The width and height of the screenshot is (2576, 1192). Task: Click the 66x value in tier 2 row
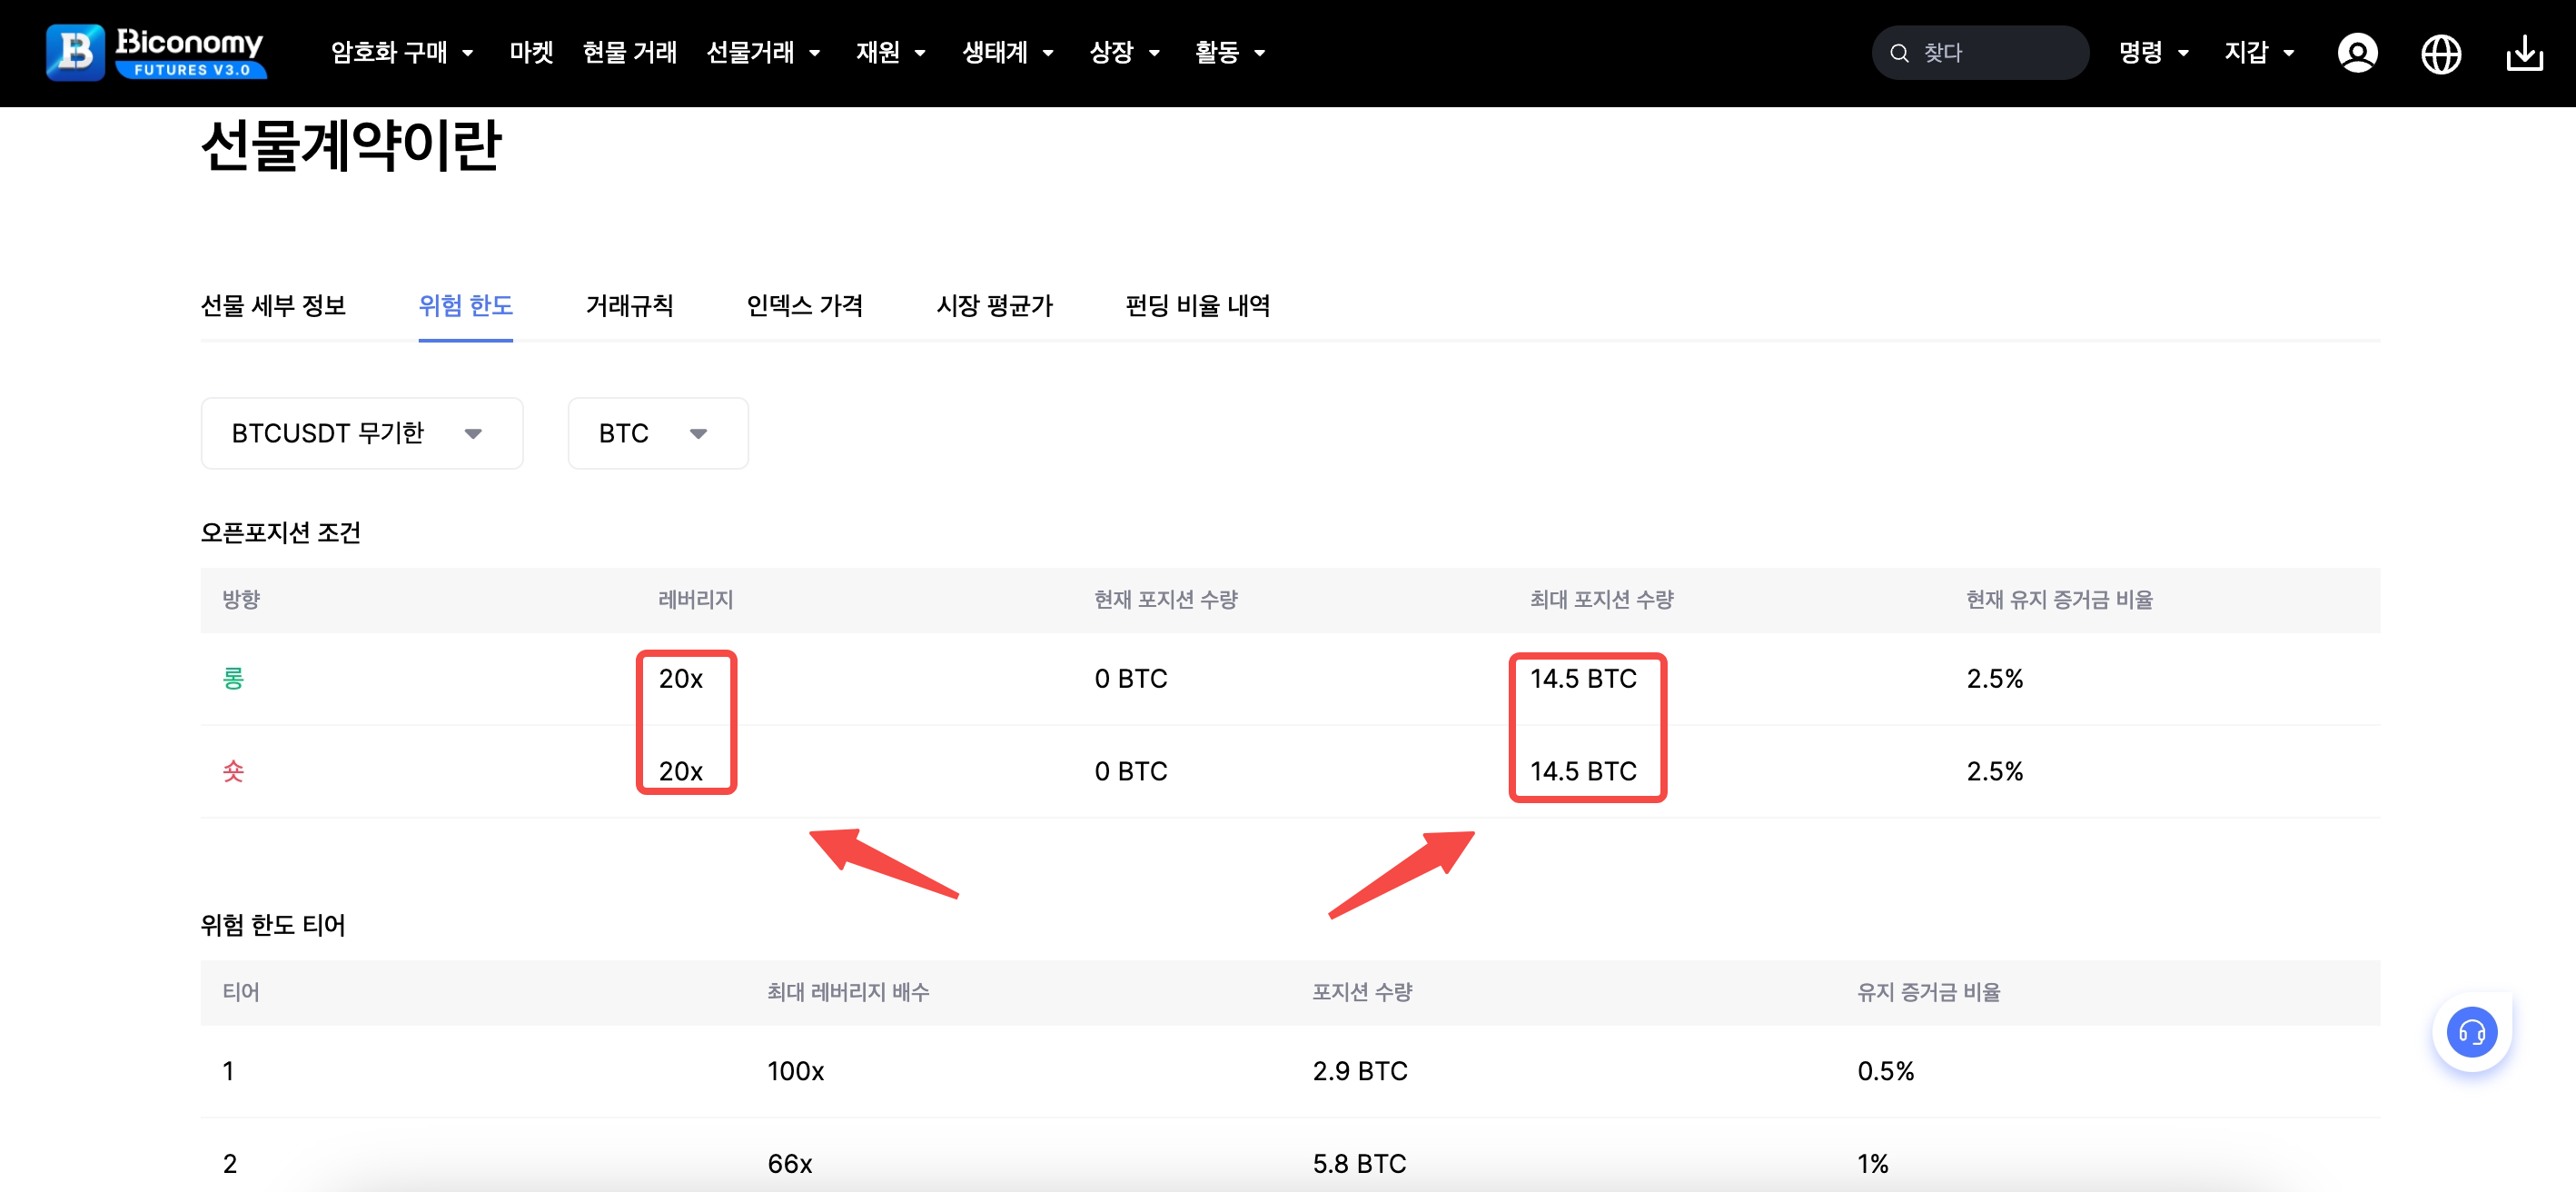click(790, 1164)
